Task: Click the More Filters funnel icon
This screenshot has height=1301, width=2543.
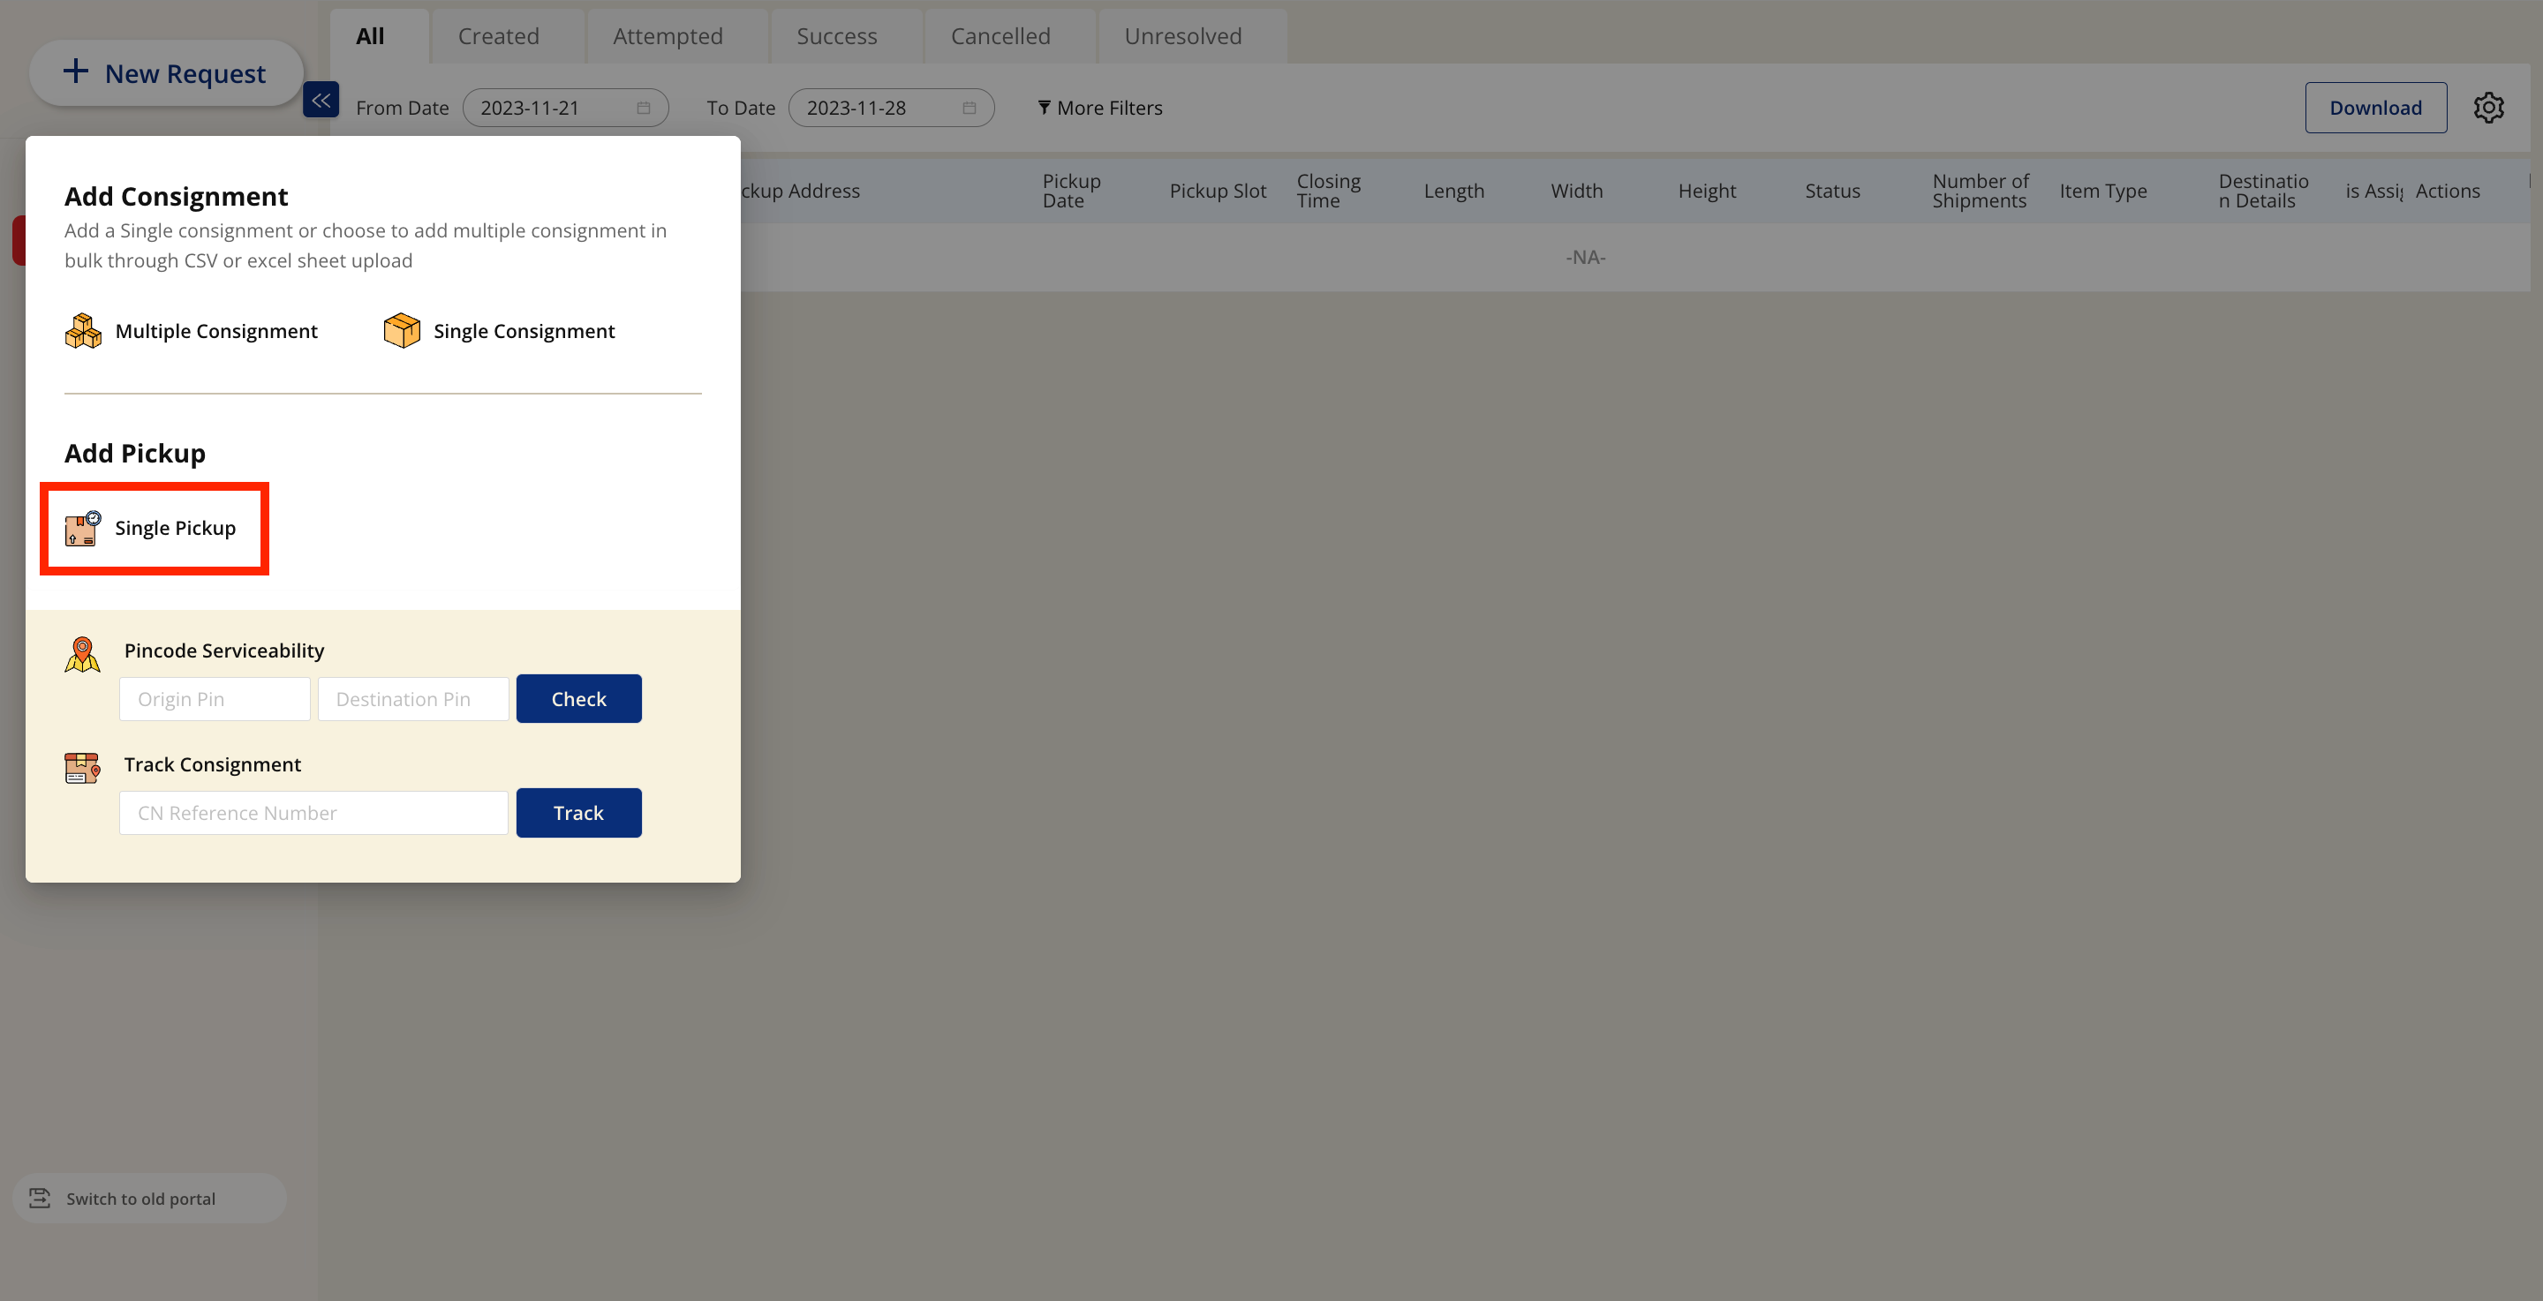Action: tap(1044, 108)
